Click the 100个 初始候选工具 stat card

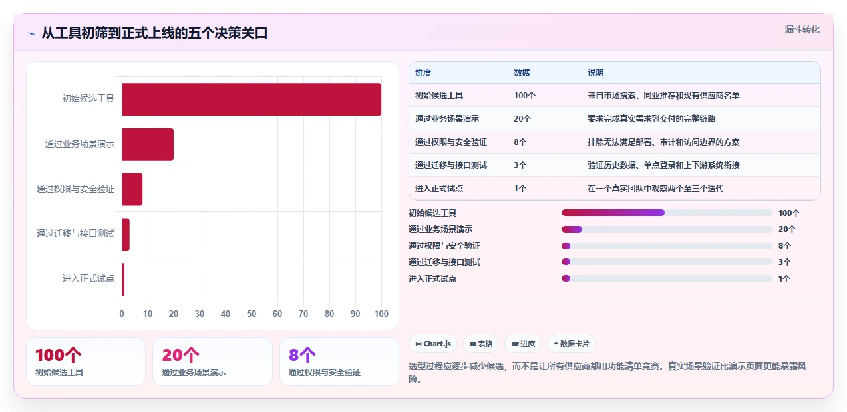click(x=86, y=361)
